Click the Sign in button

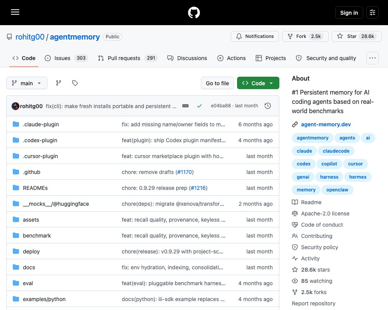point(349,13)
